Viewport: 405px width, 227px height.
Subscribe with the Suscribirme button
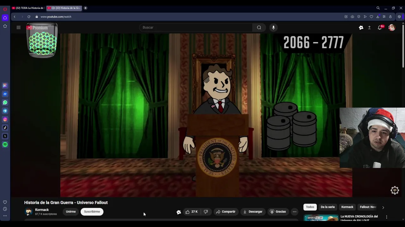click(x=92, y=212)
